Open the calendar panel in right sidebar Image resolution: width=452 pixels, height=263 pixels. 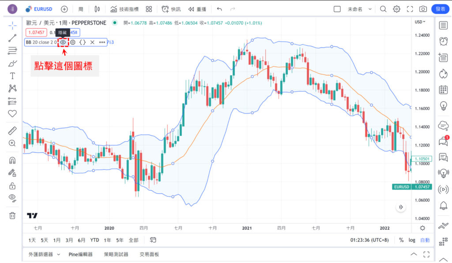(443, 90)
